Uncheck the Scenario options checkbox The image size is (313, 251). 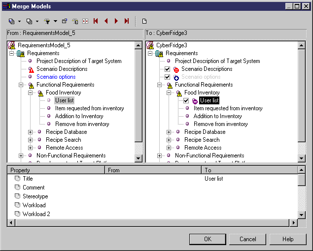[x=167, y=77]
